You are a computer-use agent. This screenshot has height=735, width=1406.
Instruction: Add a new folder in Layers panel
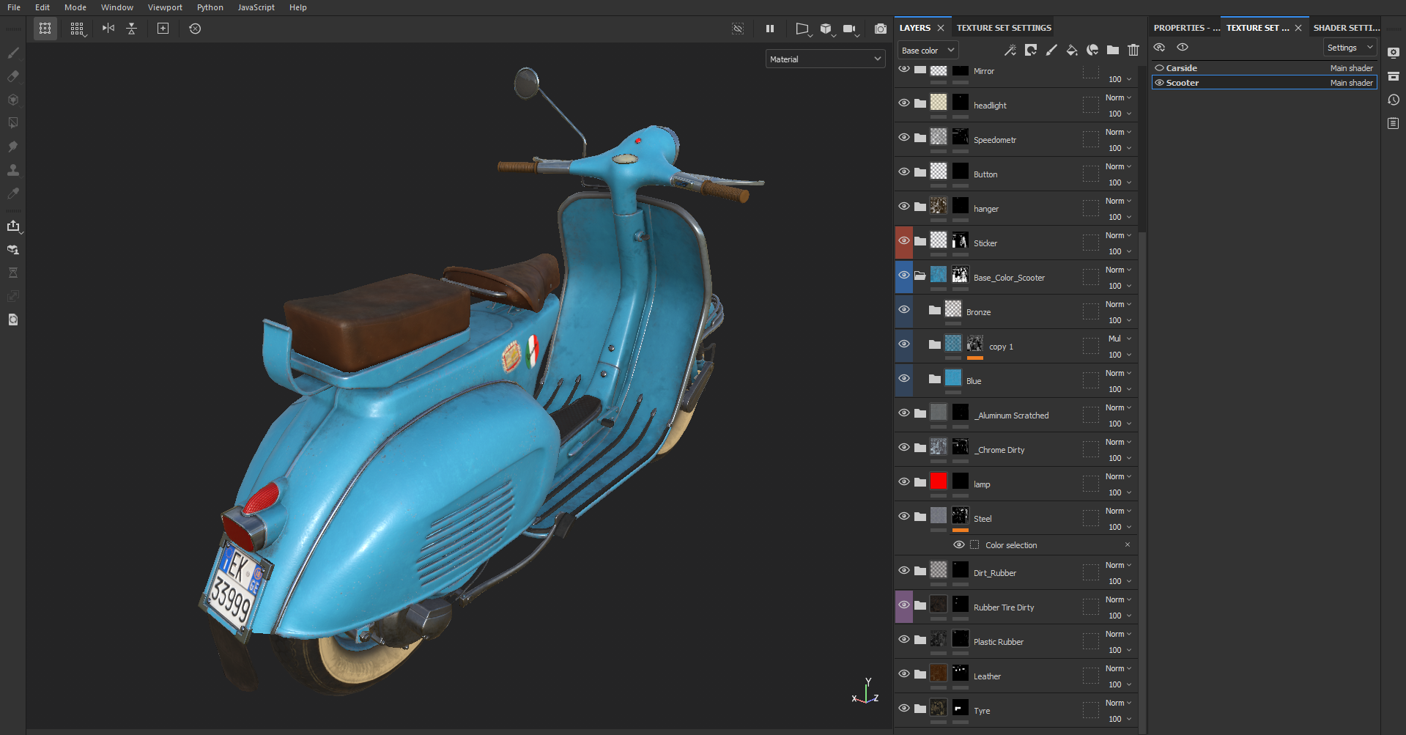click(x=1113, y=51)
